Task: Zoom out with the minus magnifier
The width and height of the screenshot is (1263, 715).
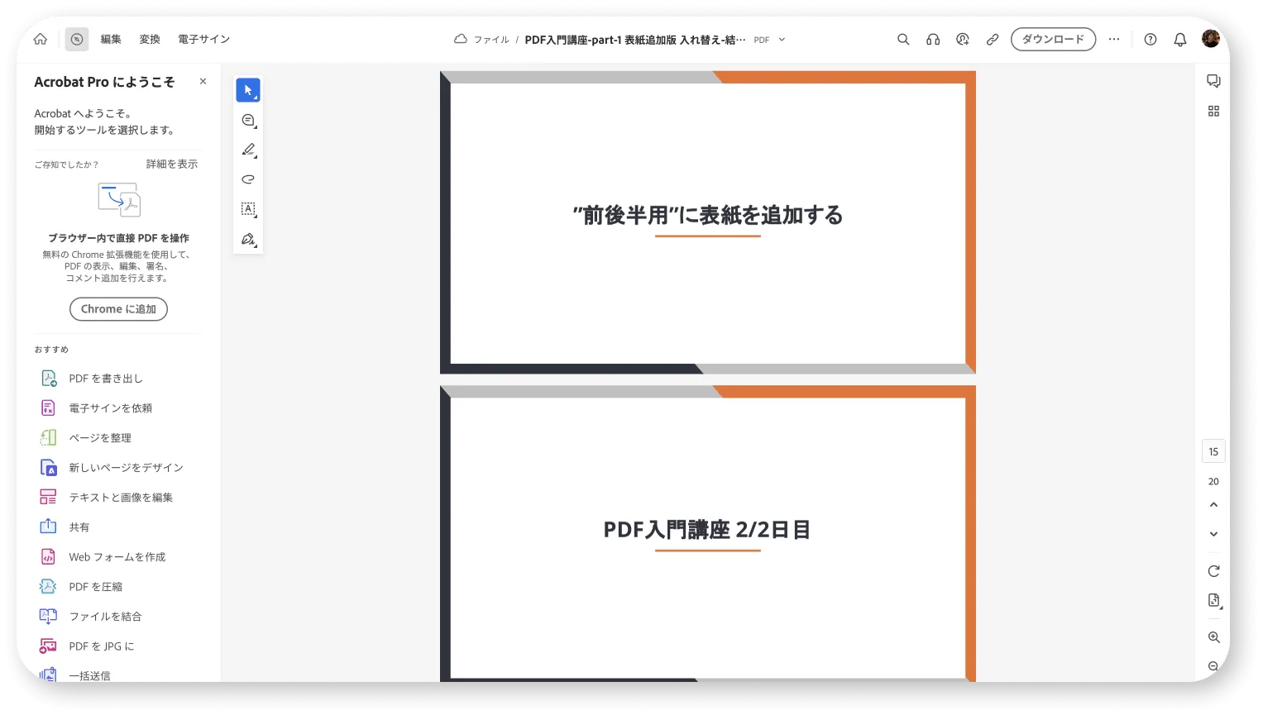Action: [x=1213, y=666]
